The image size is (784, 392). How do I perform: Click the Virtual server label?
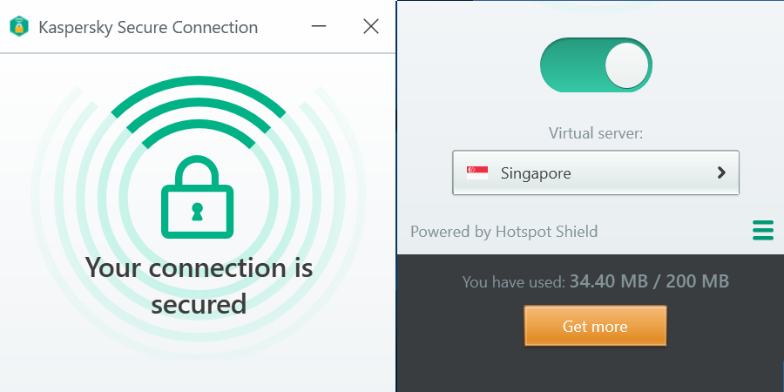(x=596, y=133)
